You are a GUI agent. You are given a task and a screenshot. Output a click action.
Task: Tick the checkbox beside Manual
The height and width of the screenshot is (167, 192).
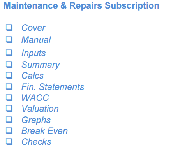(9, 39)
